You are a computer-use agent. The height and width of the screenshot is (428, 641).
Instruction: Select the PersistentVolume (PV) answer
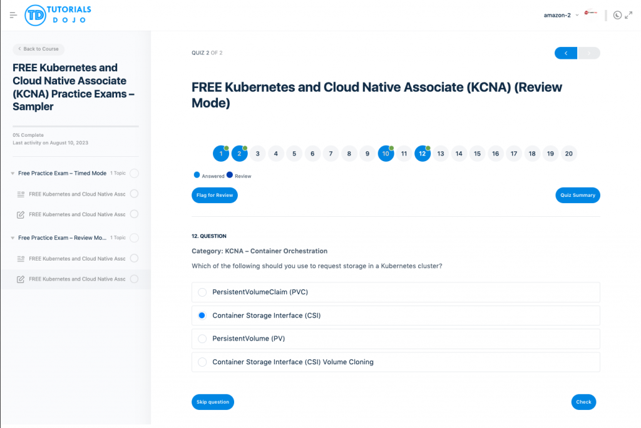(x=396, y=339)
